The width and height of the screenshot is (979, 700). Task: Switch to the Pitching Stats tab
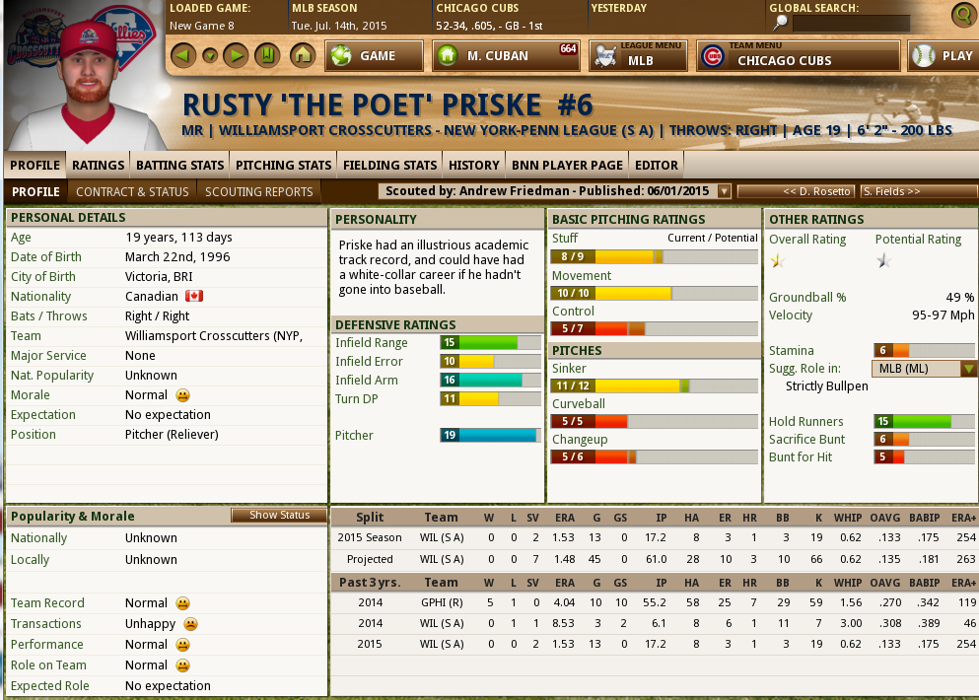click(x=283, y=165)
